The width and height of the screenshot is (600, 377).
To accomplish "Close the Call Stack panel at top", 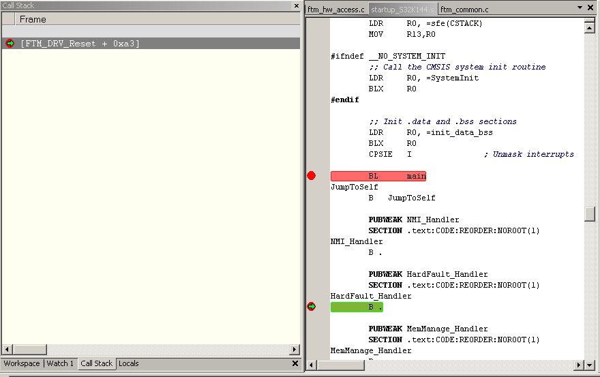I will pos(297,5).
